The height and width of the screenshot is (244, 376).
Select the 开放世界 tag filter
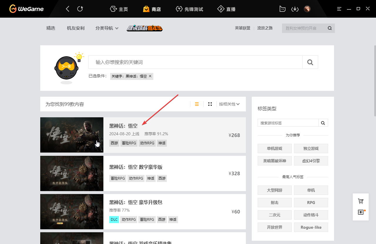(x=275, y=227)
